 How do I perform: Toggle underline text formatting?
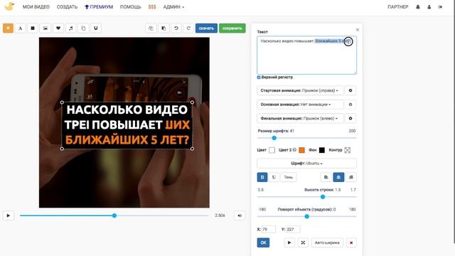tap(274, 177)
